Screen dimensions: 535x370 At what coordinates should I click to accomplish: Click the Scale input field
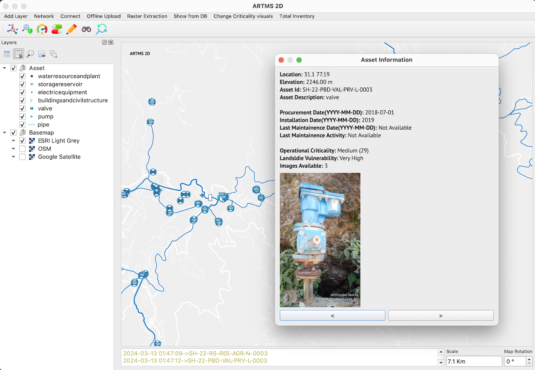[474, 361]
